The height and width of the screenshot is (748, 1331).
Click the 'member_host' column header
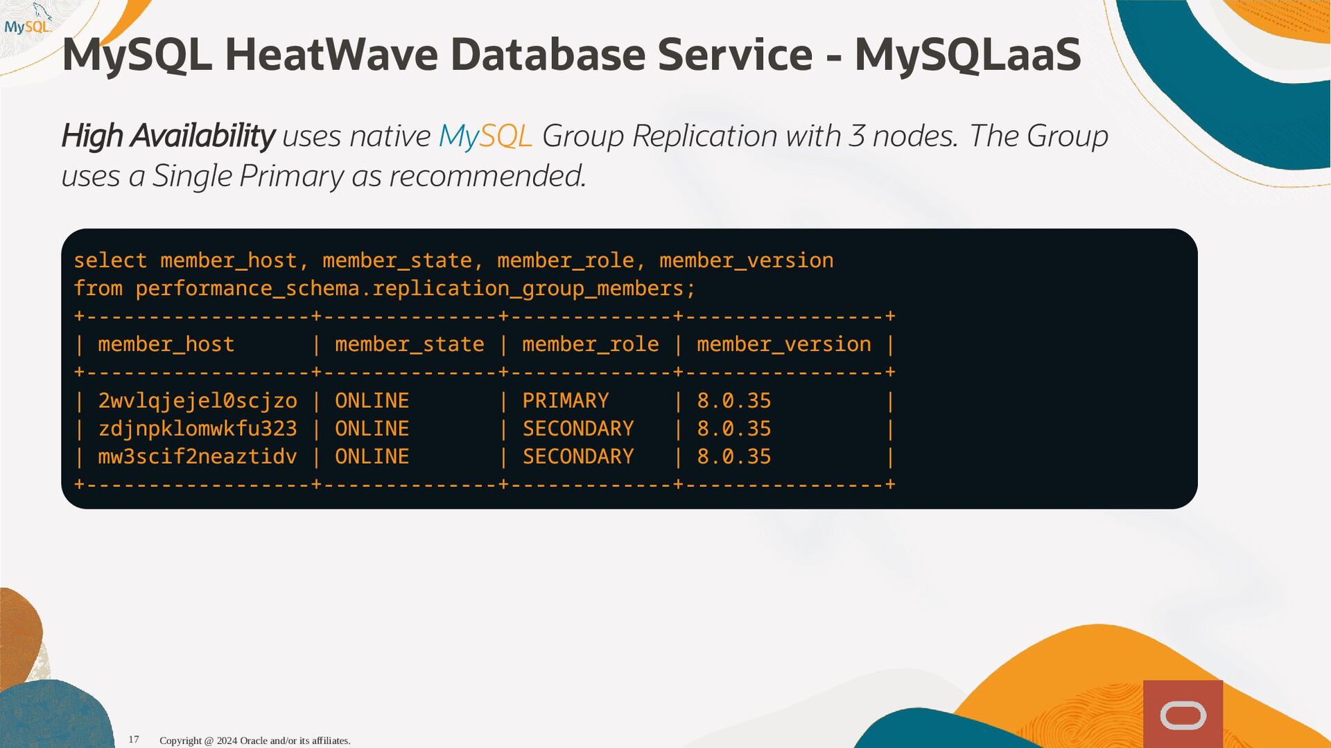pos(166,344)
